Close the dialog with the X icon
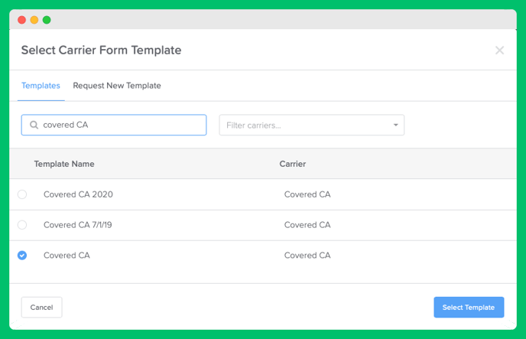This screenshot has height=339, width=526. click(499, 51)
